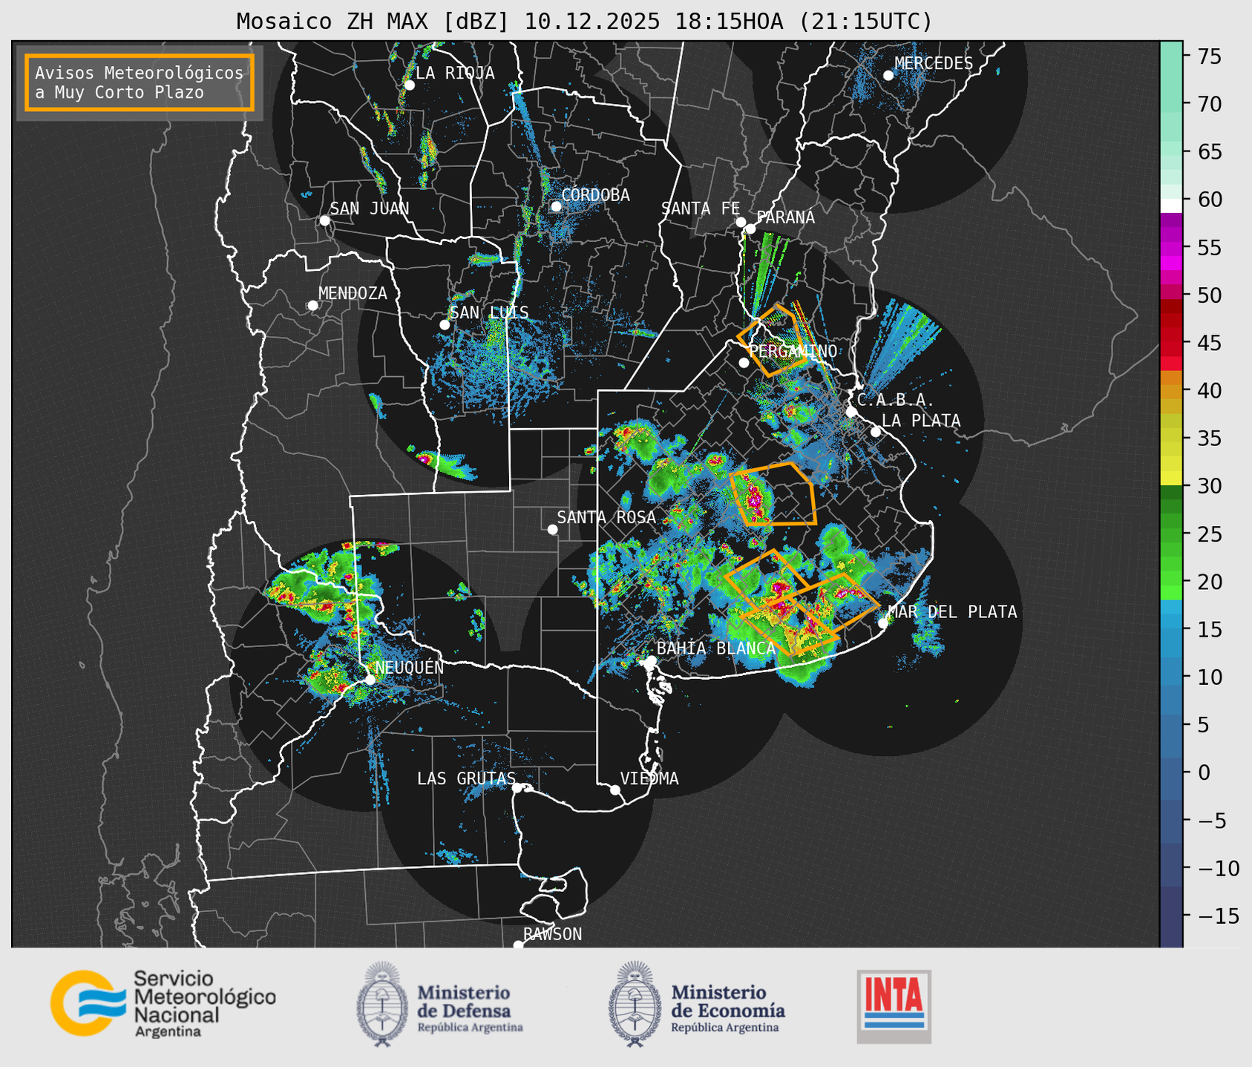Select the PARANA city label
Screen dimensions: 1252x1067
tap(785, 217)
